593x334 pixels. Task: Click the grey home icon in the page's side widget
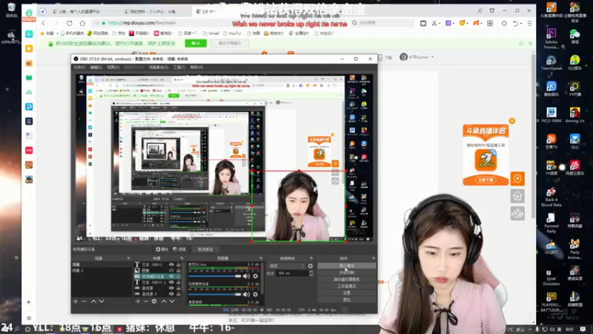pos(517,196)
